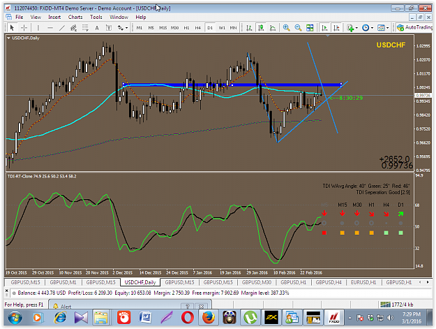Switch to line chart display

(273, 27)
